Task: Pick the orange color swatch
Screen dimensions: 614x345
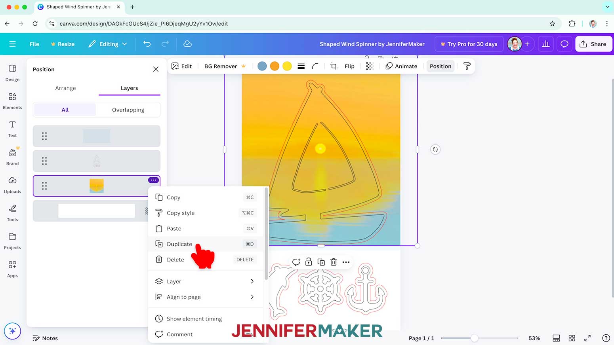Action: (x=275, y=66)
